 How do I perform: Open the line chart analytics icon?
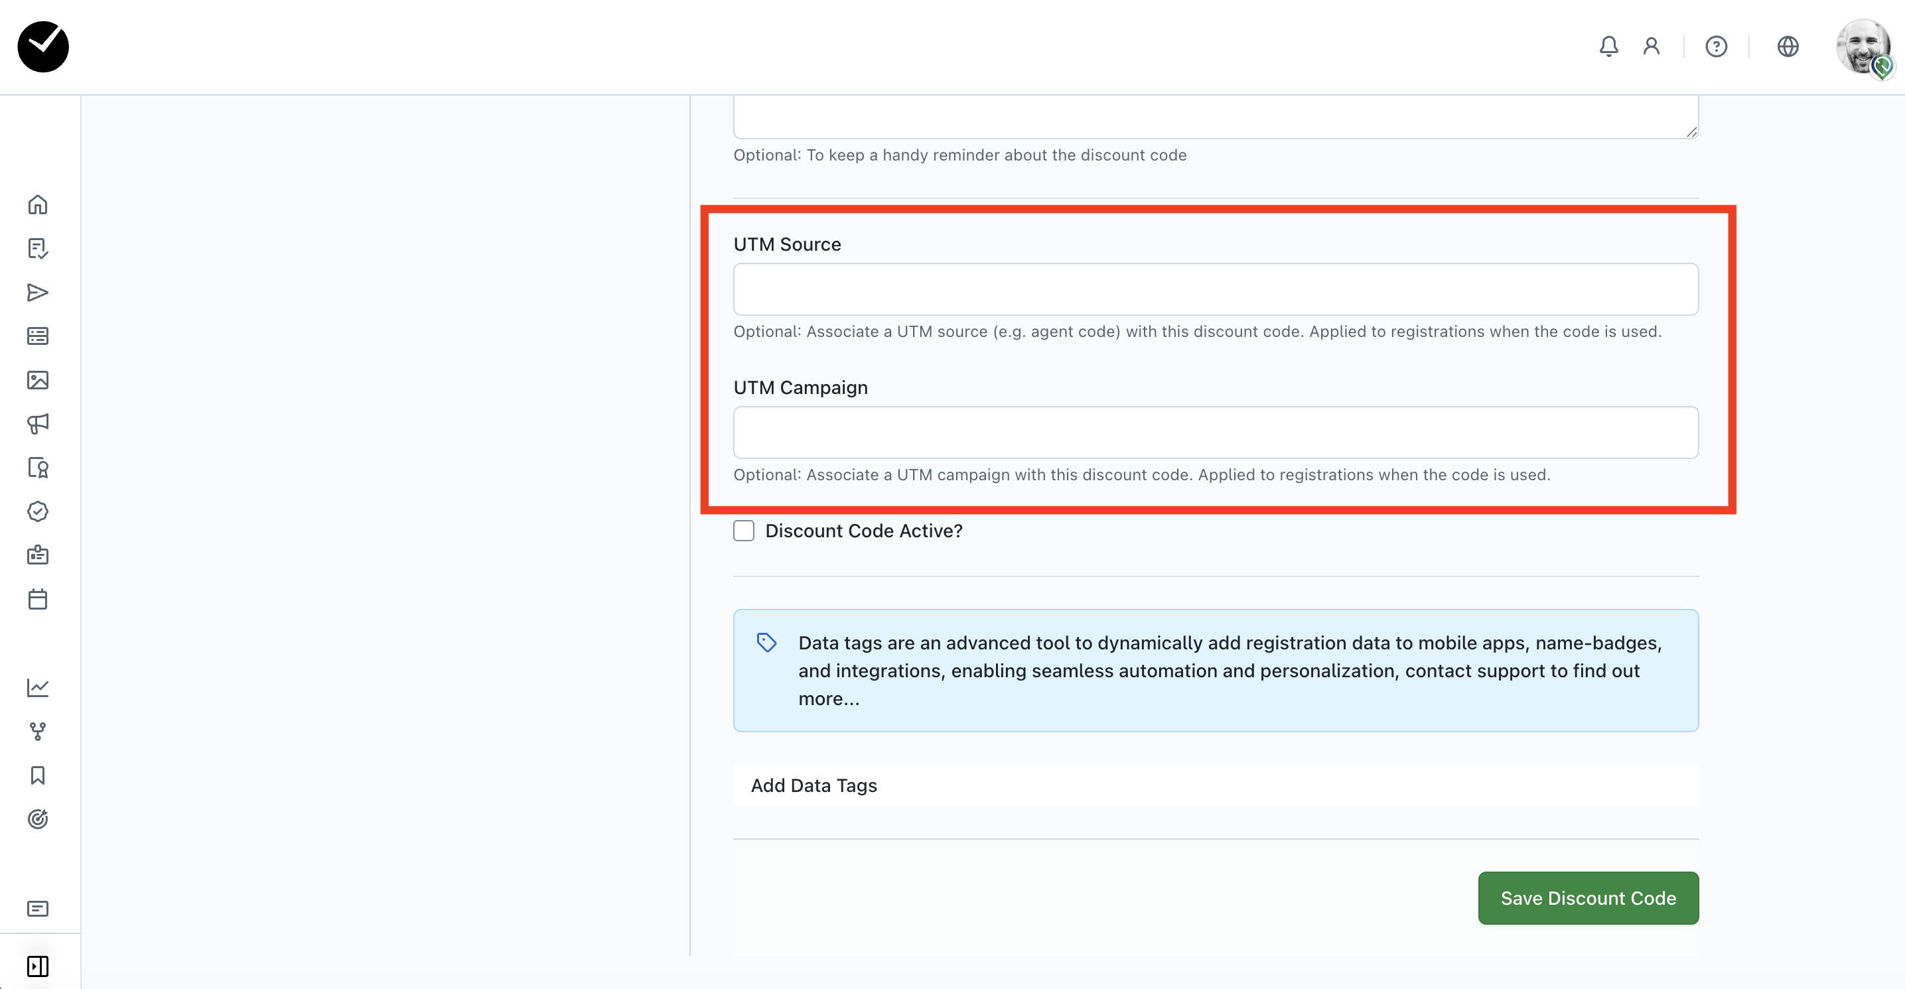38,687
